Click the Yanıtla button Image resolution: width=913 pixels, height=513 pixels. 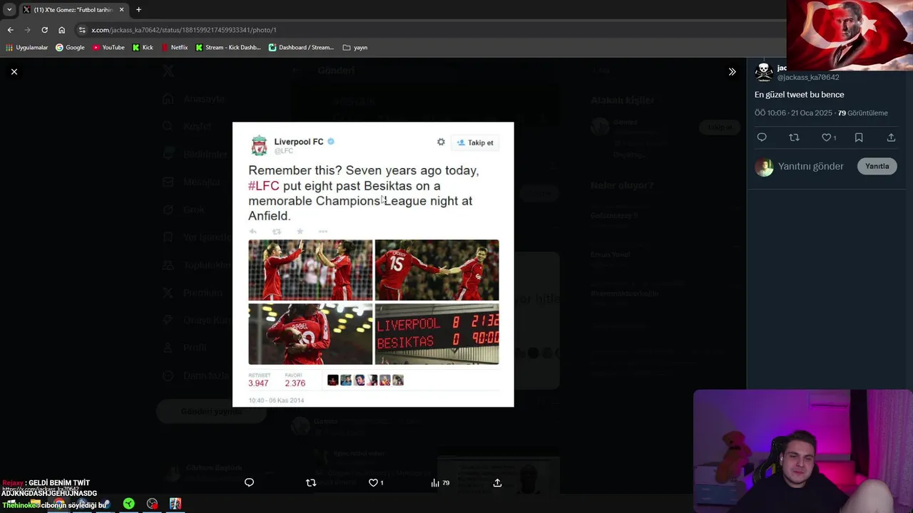(x=877, y=166)
